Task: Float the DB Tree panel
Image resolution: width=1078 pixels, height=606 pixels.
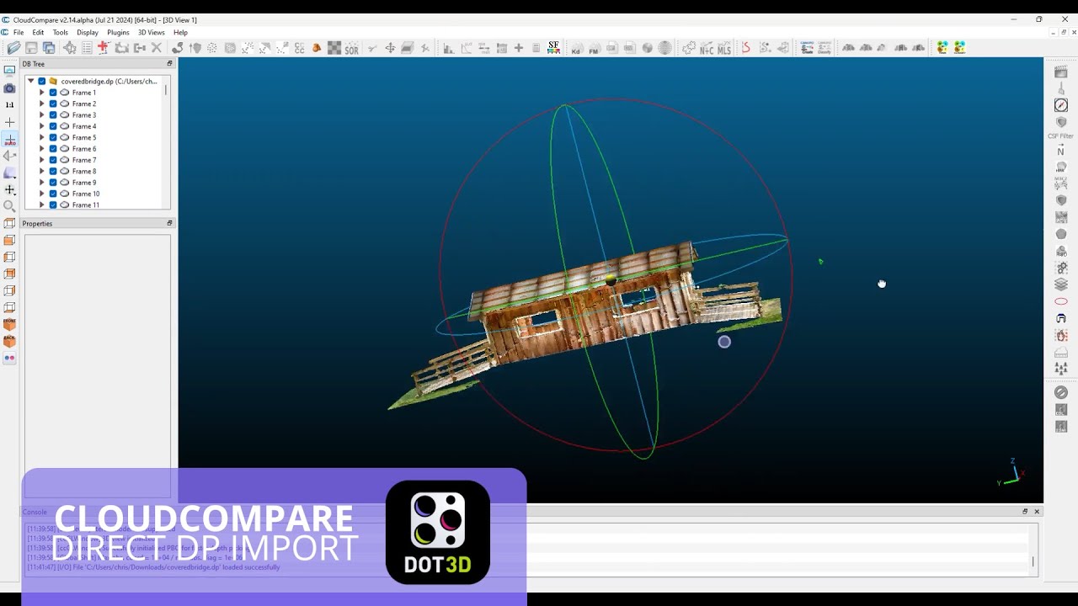Action: tap(169, 64)
